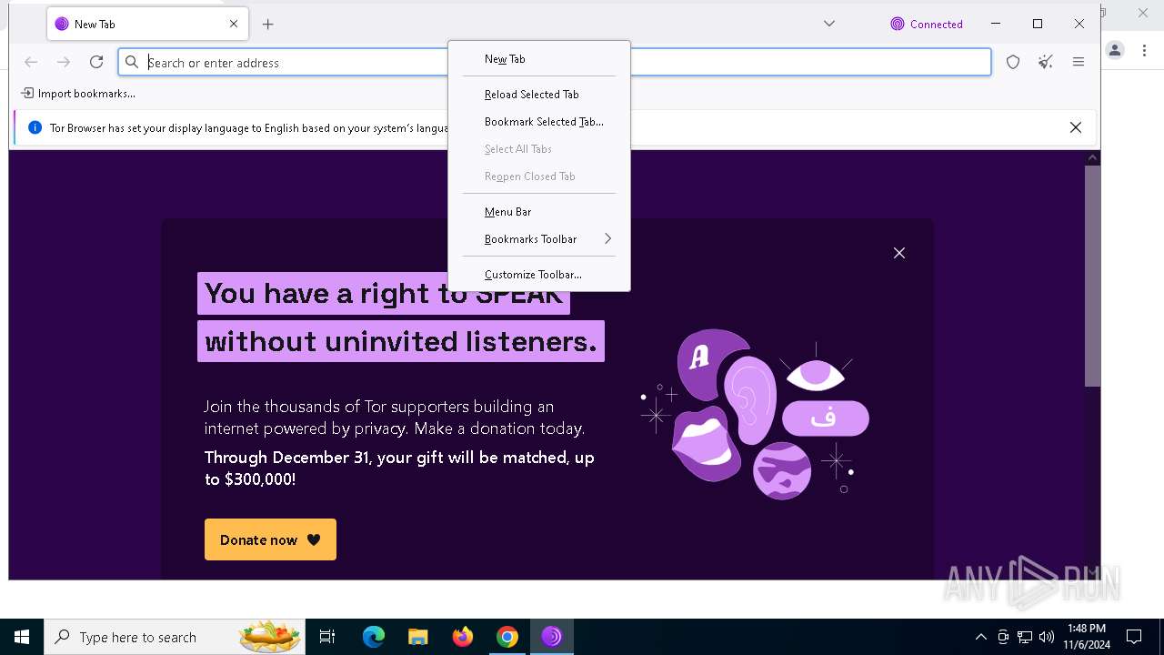Open the hamburger application menu

click(1079, 62)
